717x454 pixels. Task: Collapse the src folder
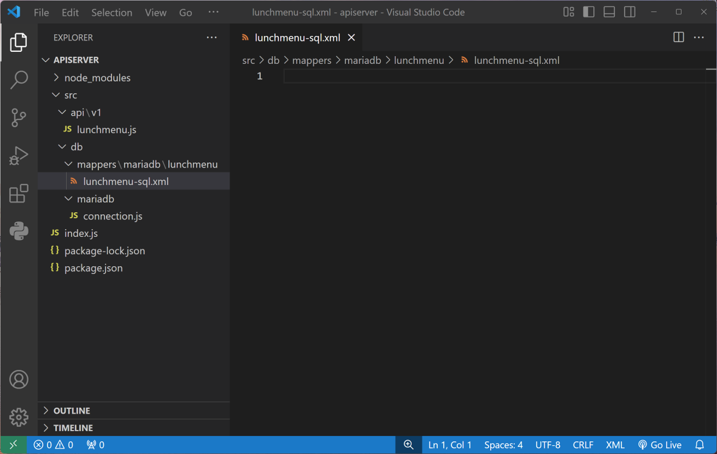(134, 95)
